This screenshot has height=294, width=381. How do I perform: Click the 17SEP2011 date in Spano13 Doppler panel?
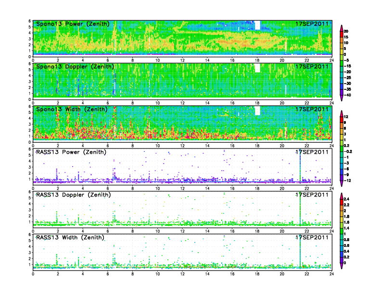312,66
